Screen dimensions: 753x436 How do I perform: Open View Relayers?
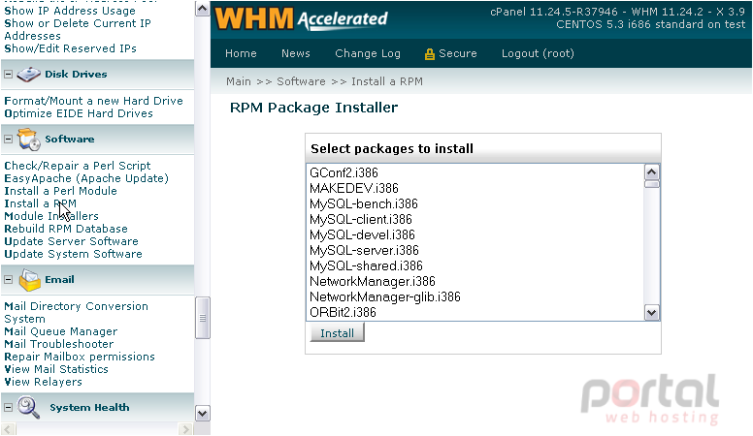(x=44, y=383)
